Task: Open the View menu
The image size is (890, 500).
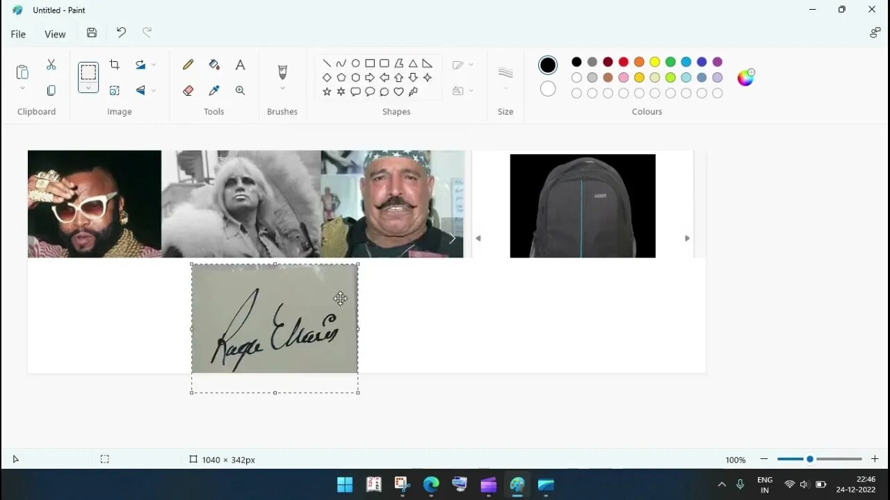Action: [55, 34]
